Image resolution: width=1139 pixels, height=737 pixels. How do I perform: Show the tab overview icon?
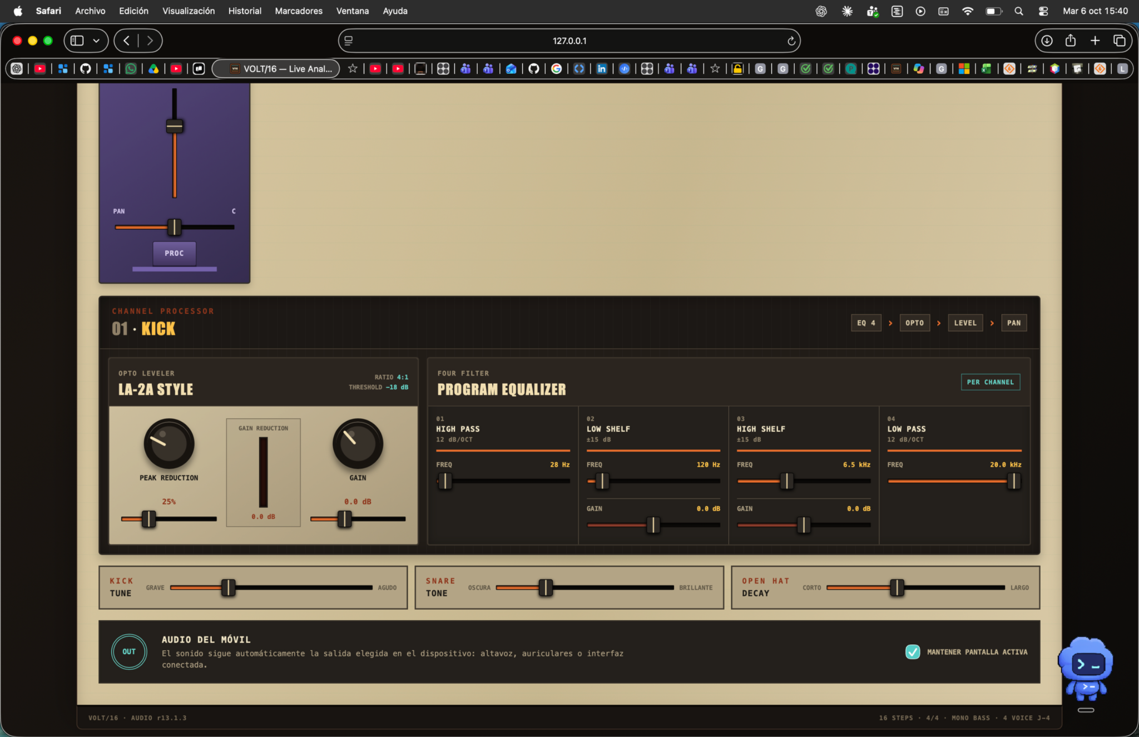[1120, 41]
